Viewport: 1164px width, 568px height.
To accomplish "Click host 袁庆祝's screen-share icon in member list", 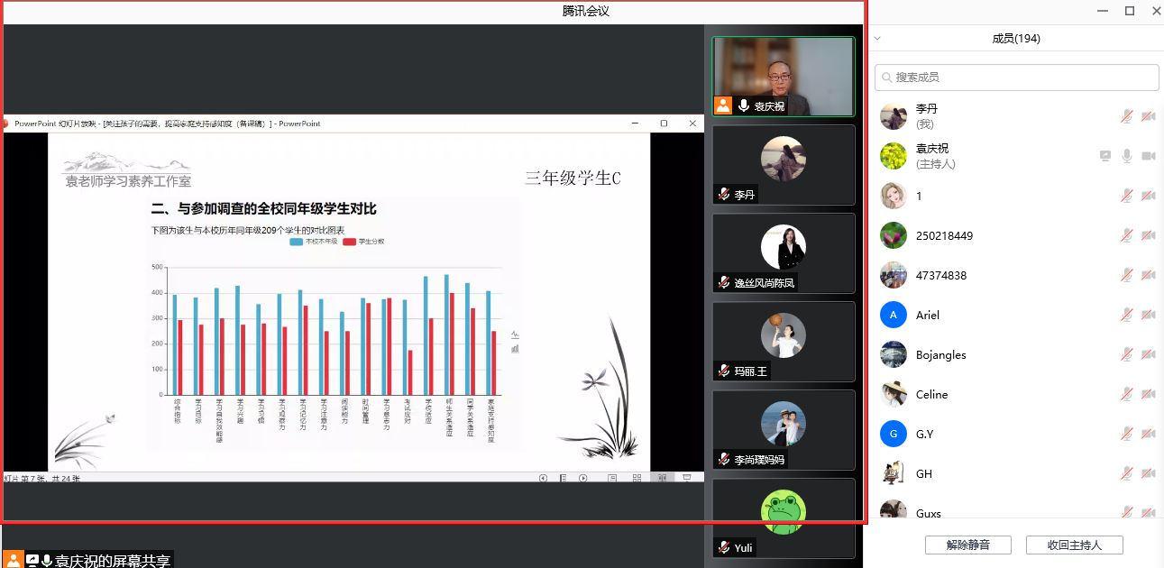I will tap(1105, 156).
